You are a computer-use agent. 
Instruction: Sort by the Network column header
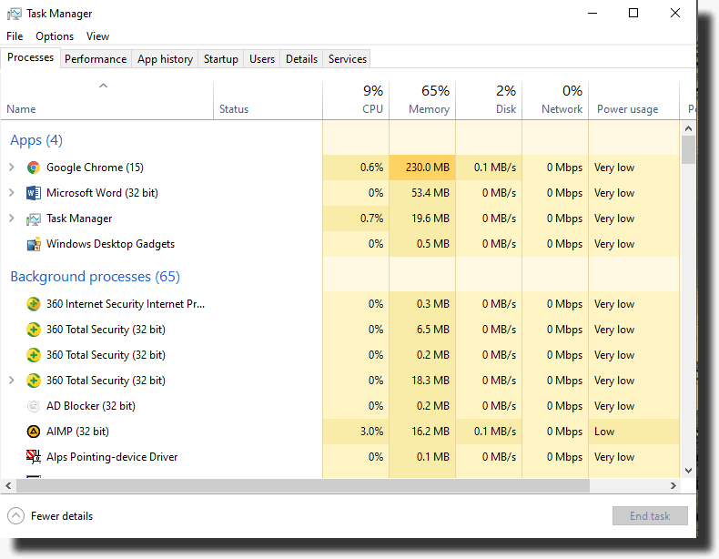click(555, 101)
